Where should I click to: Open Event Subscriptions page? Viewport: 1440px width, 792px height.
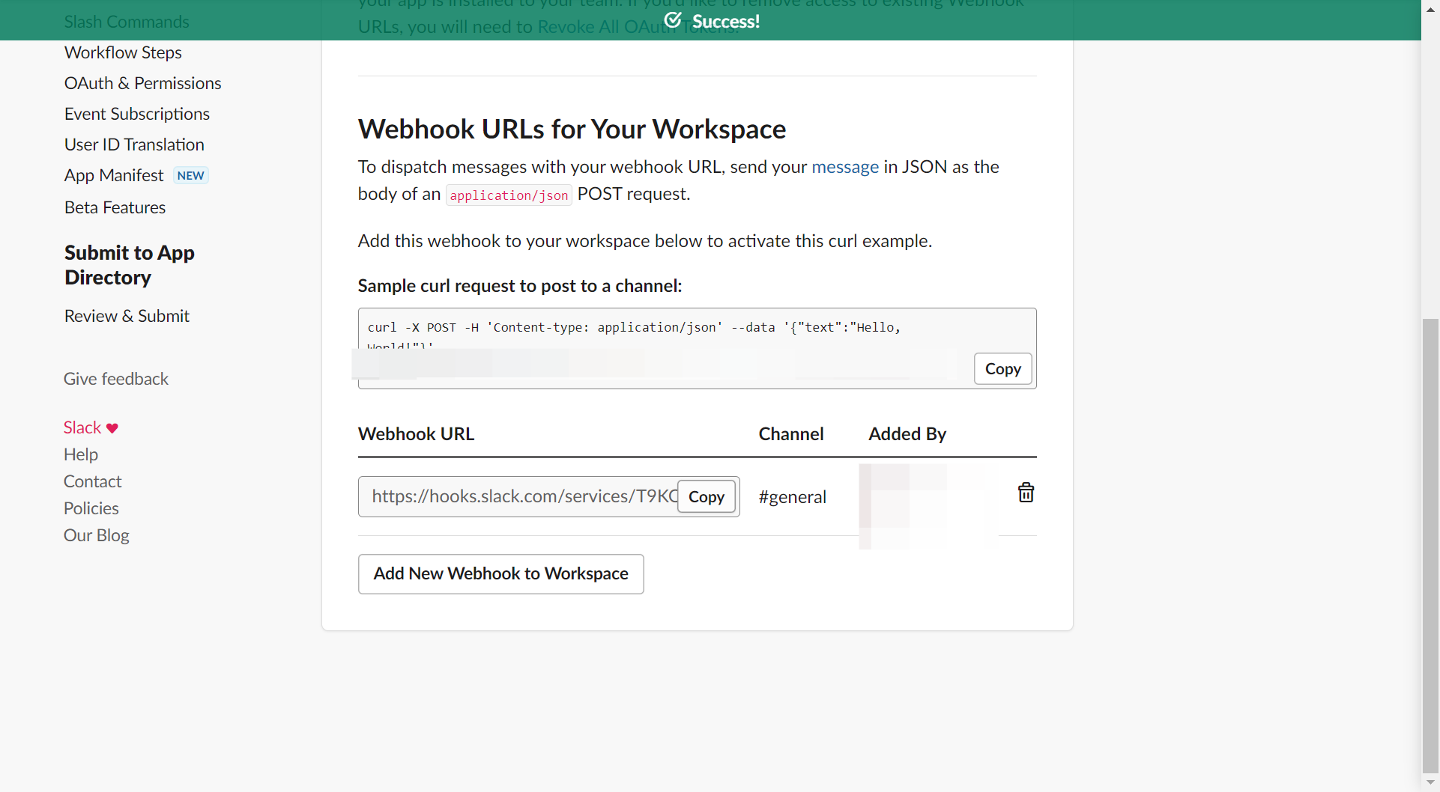point(137,114)
